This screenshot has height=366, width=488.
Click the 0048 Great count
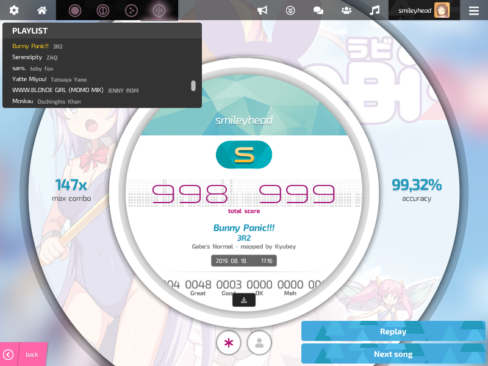click(198, 284)
